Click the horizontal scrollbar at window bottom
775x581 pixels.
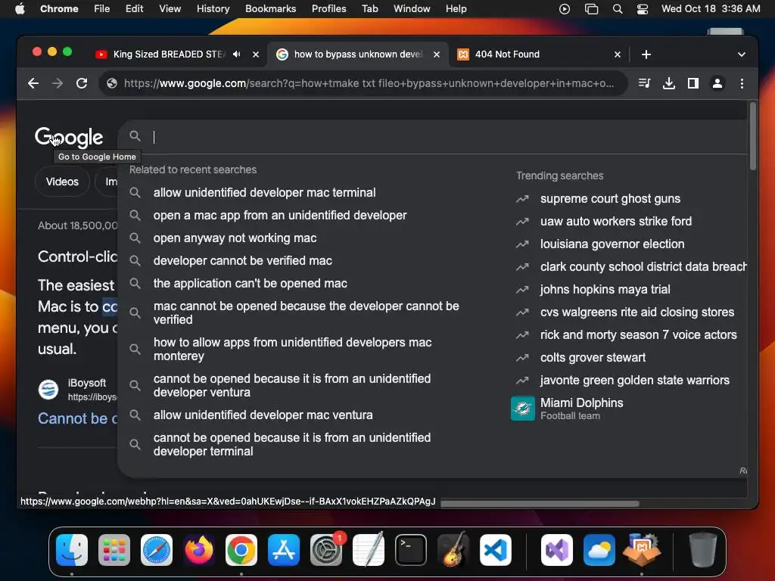pos(540,503)
